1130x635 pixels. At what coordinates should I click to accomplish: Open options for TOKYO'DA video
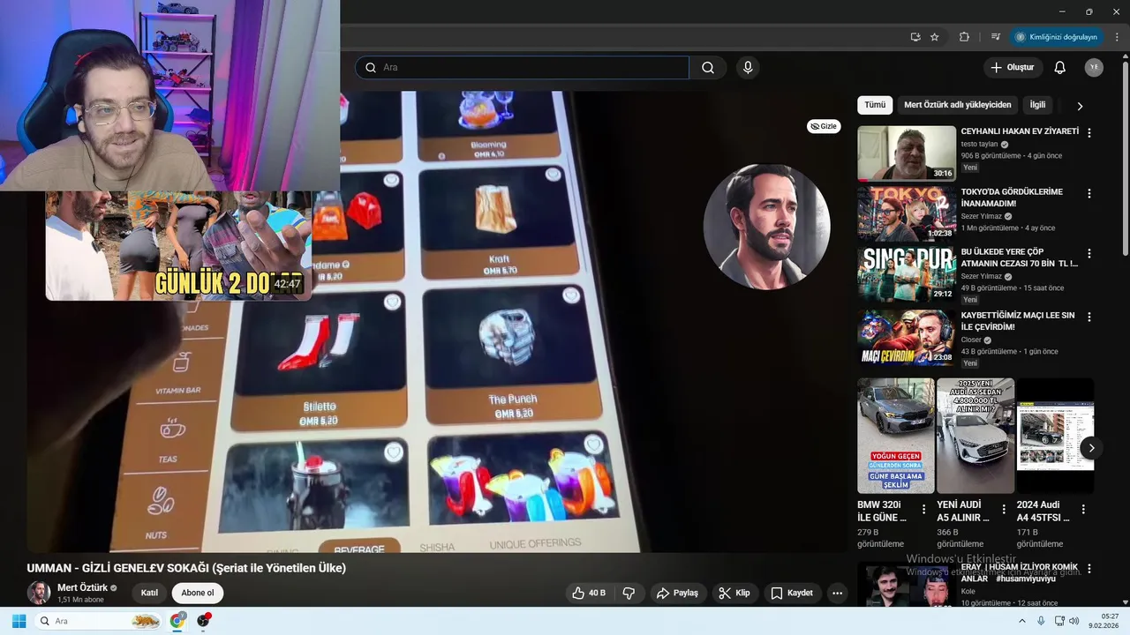click(x=1089, y=193)
